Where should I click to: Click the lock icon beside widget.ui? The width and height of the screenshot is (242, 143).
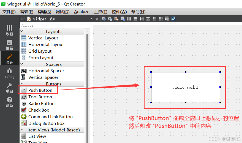pyautogui.click(x=23, y=19)
